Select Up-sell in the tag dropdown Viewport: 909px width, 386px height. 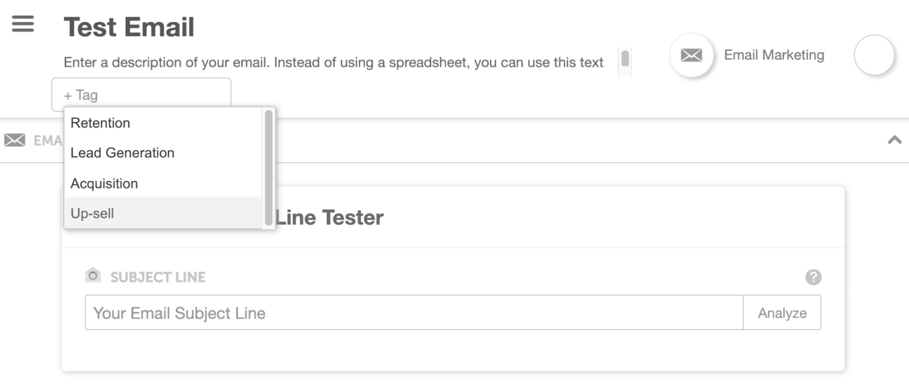click(164, 214)
